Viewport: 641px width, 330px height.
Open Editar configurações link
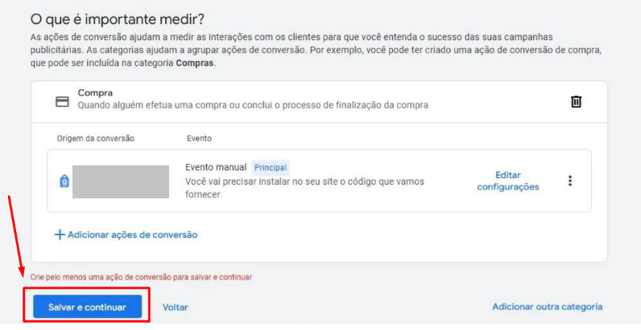pyautogui.click(x=507, y=181)
